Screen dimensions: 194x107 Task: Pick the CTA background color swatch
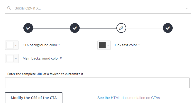pyautogui.click(x=10, y=45)
